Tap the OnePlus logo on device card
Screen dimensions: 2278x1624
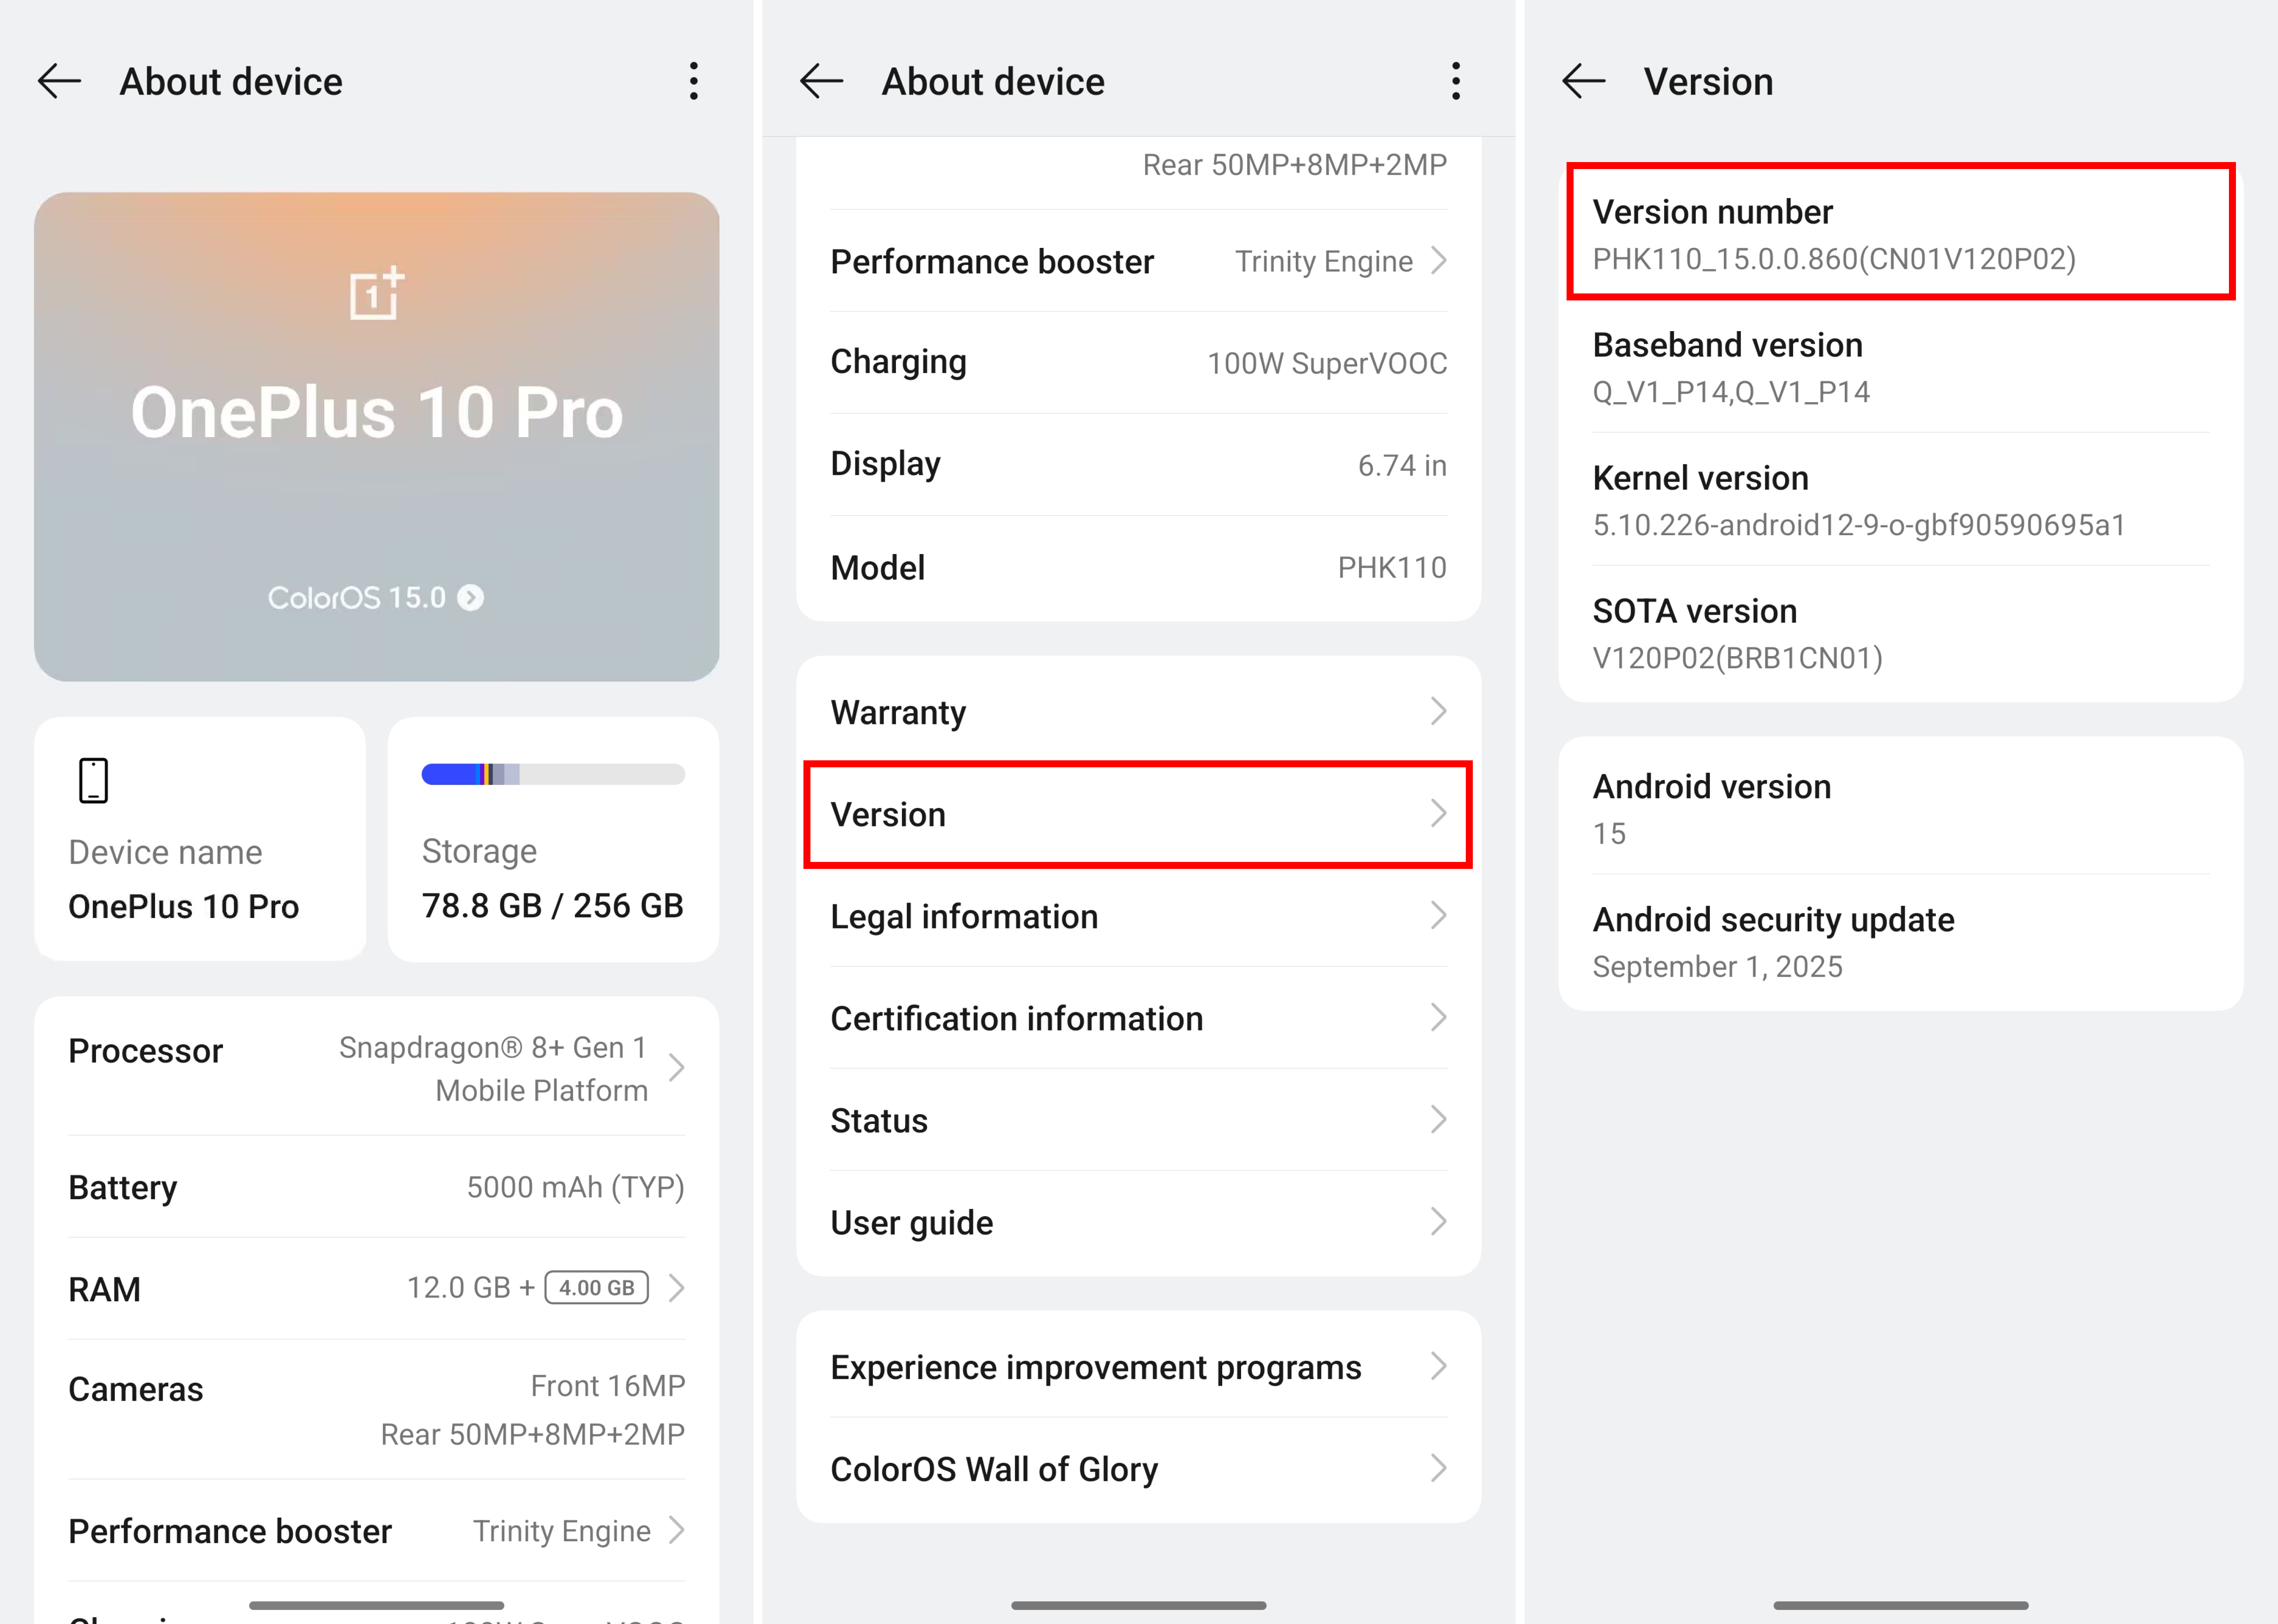(376, 293)
